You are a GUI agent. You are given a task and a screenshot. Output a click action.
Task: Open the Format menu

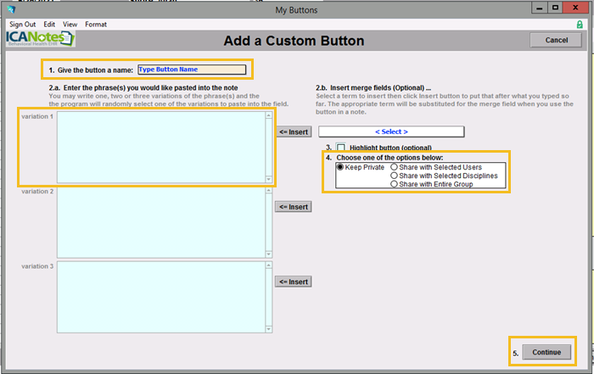tap(96, 25)
